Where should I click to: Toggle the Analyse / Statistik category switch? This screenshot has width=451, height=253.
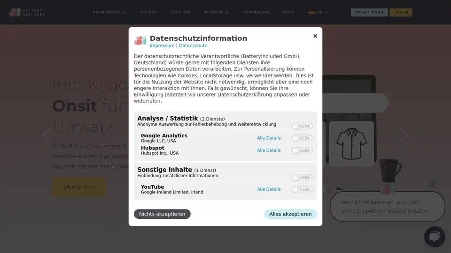point(302,126)
